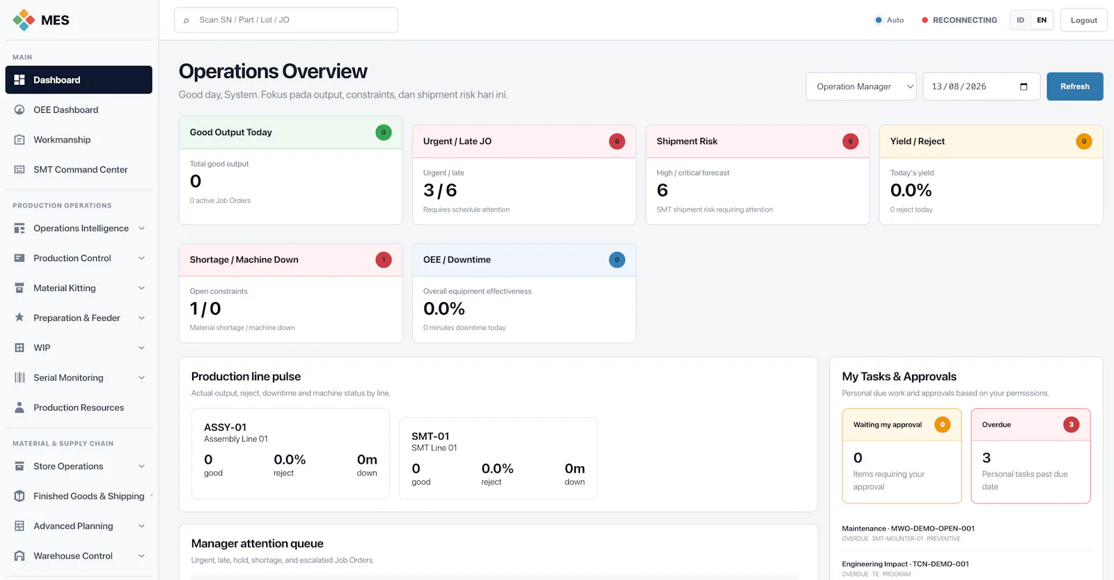Click the MES logo icon
1114x580 pixels.
click(x=24, y=20)
